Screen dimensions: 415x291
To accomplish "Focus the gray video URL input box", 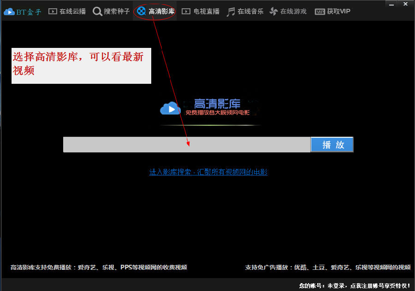I will [186, 145].
